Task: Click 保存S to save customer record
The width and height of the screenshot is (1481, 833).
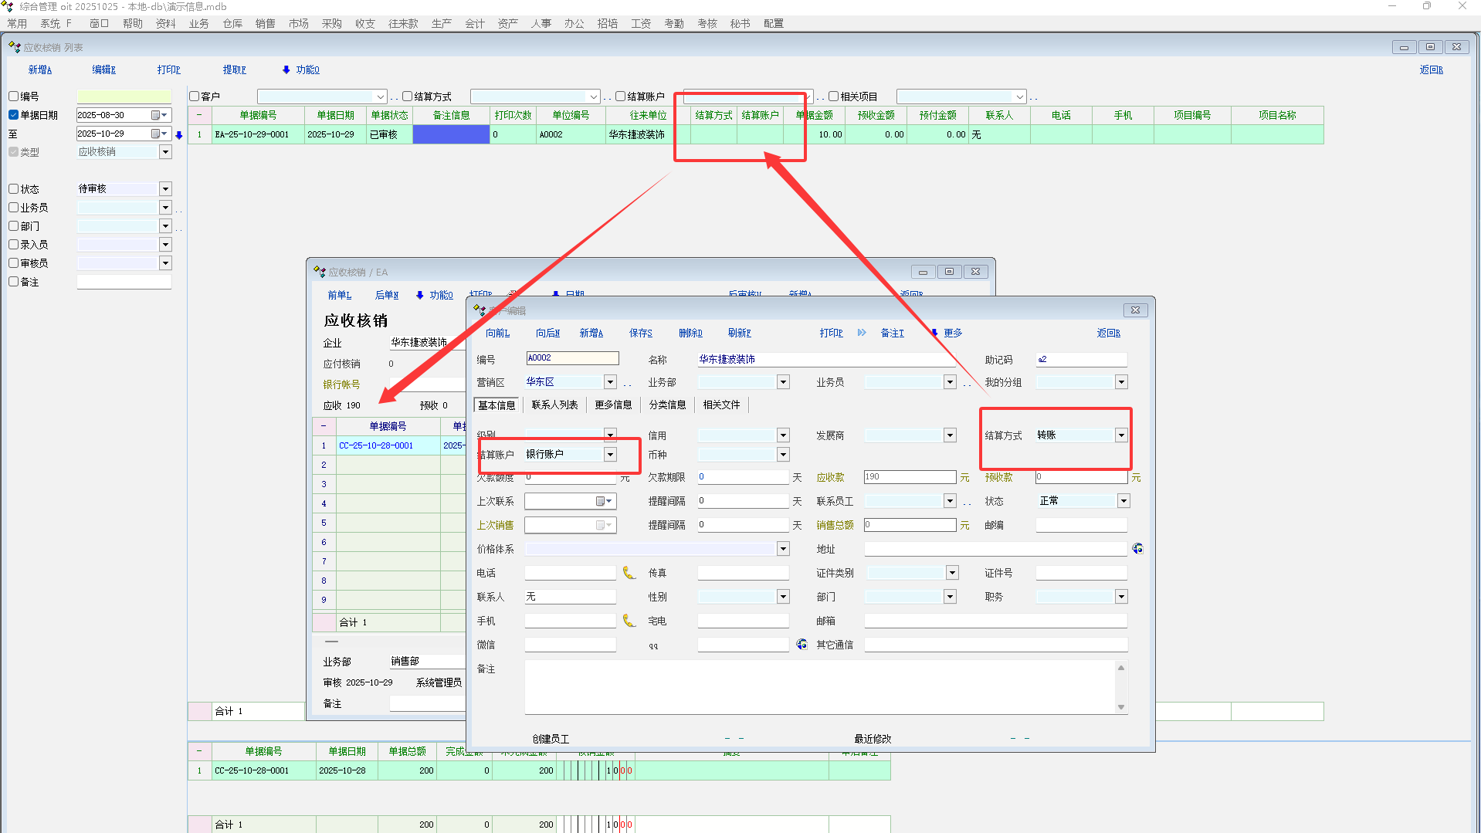Action: (x=640, y=333)
